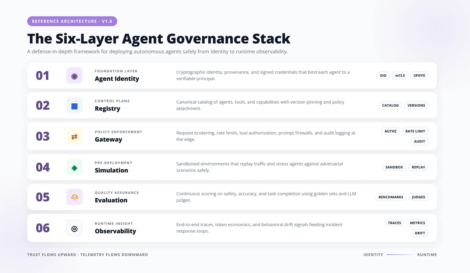
Task: Click the CONTROL PLANE label
Action: [112, 101]
